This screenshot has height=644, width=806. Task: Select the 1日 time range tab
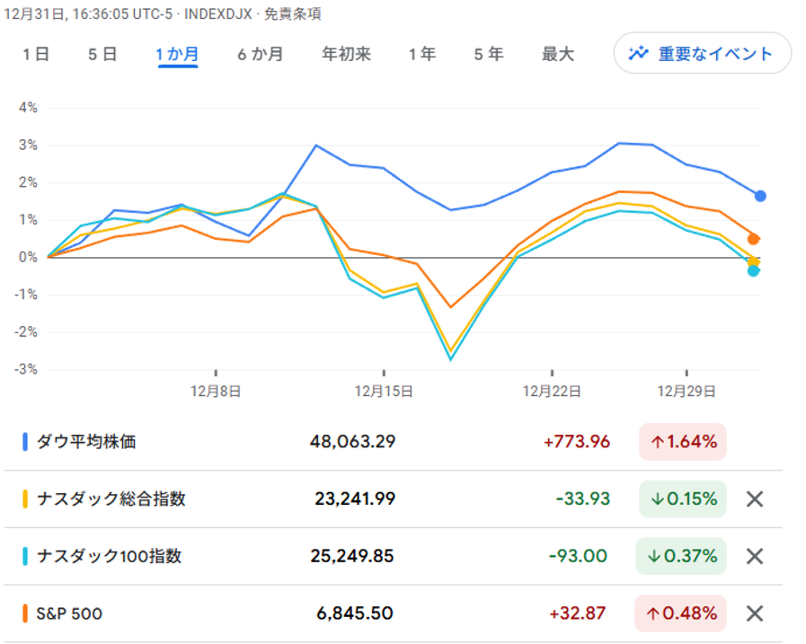[36, 54]
